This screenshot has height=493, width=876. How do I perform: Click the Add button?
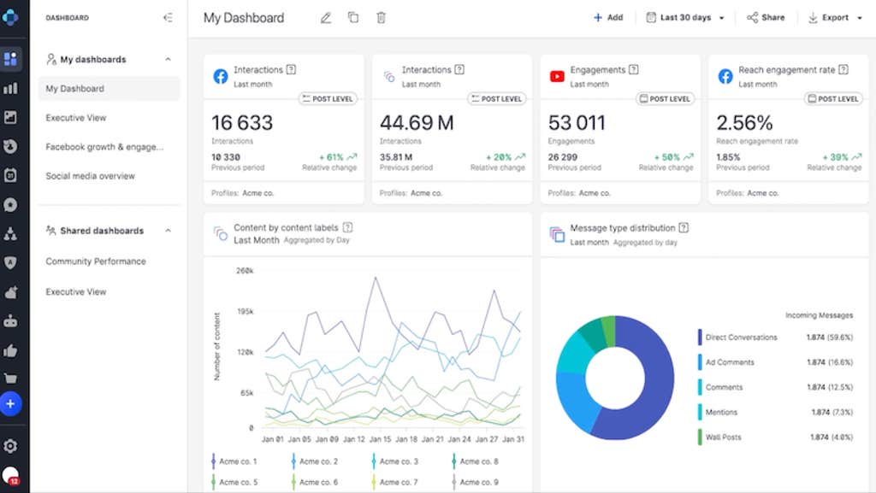click(x=608, y=18)
